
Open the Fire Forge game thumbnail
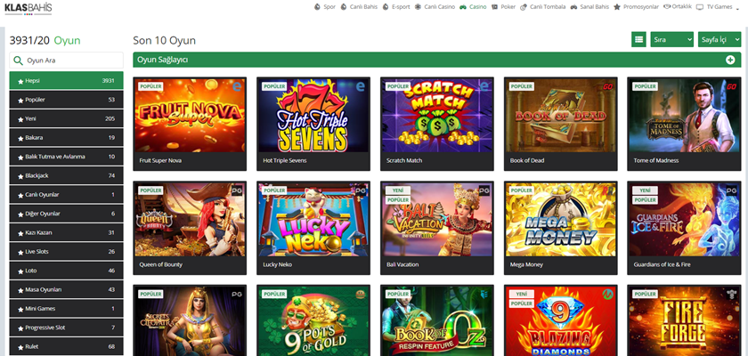(x=684, y=321)
